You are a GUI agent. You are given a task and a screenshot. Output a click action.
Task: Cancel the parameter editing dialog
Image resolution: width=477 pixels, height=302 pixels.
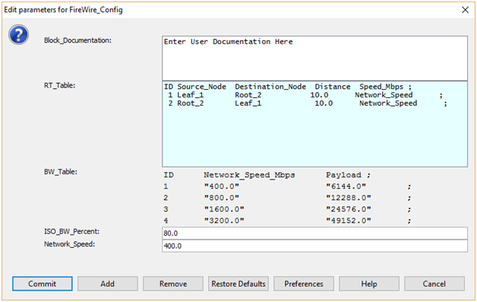pos(434,284)
